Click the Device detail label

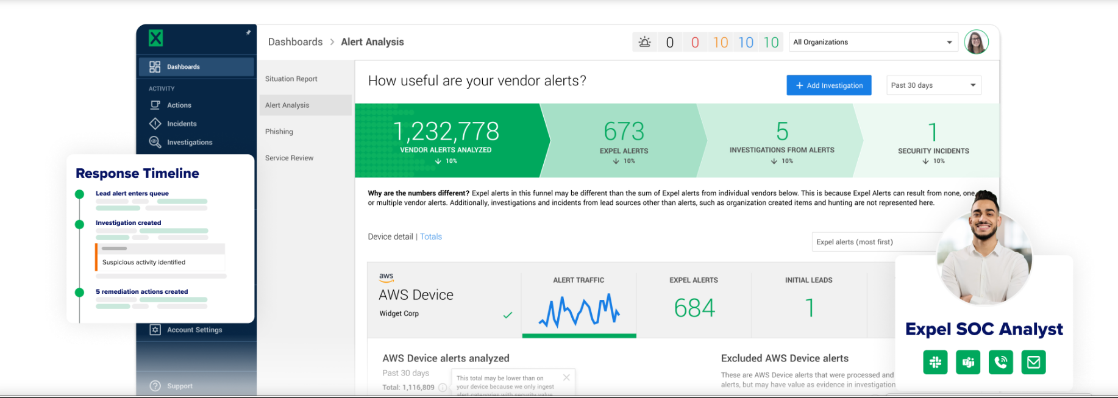[390, 236]
